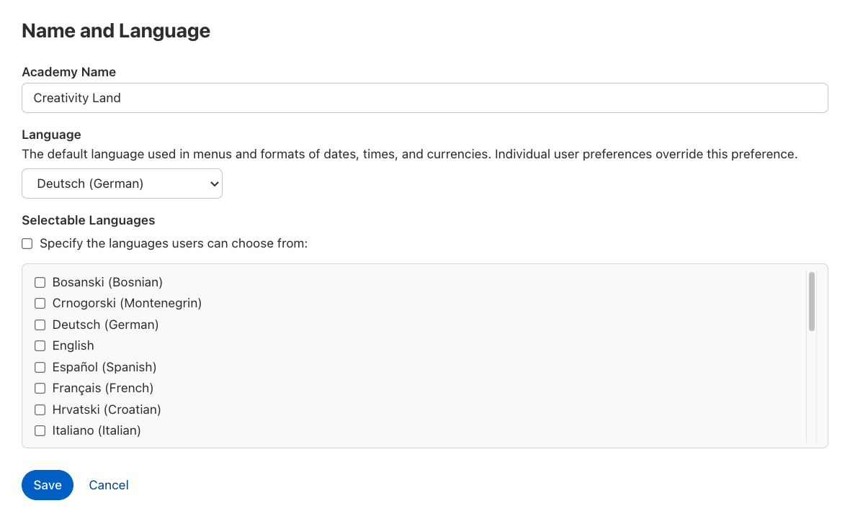Check the Bosanski (Bosnian) checkbox

40,282
